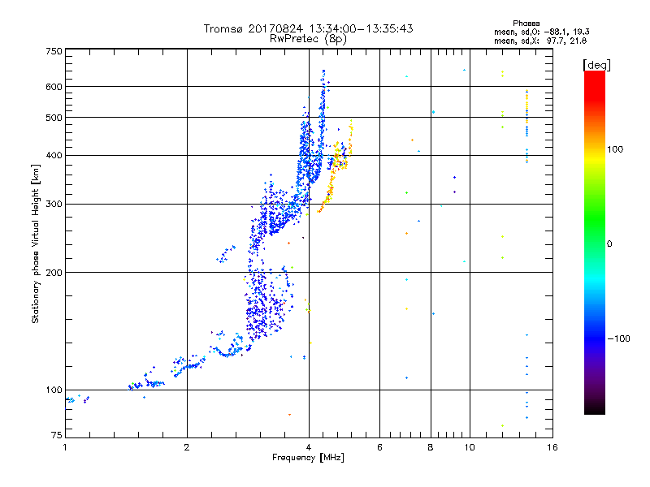Click the y-axis tick label '100'
Viewport: 650px width, 487px height.
click(x=54, y=390)
